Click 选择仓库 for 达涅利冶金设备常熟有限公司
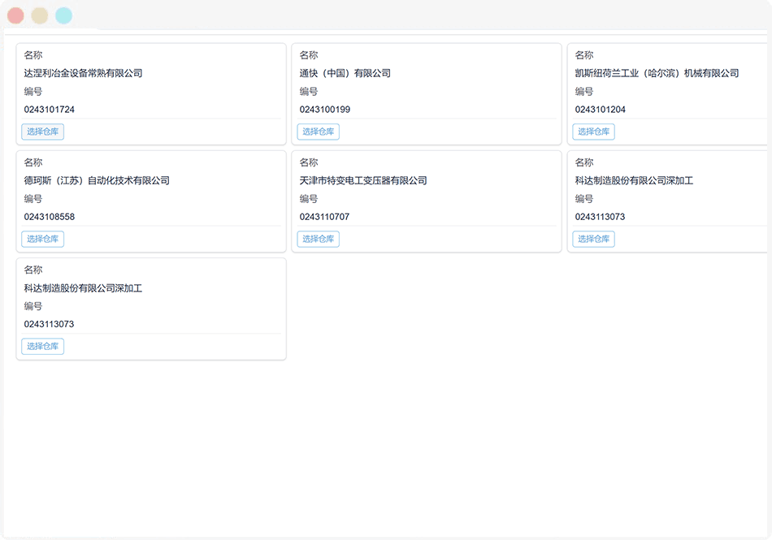Image resolution: width=772 pixels, height=540 pixels. pyautogui.click(x=43, y=132)
